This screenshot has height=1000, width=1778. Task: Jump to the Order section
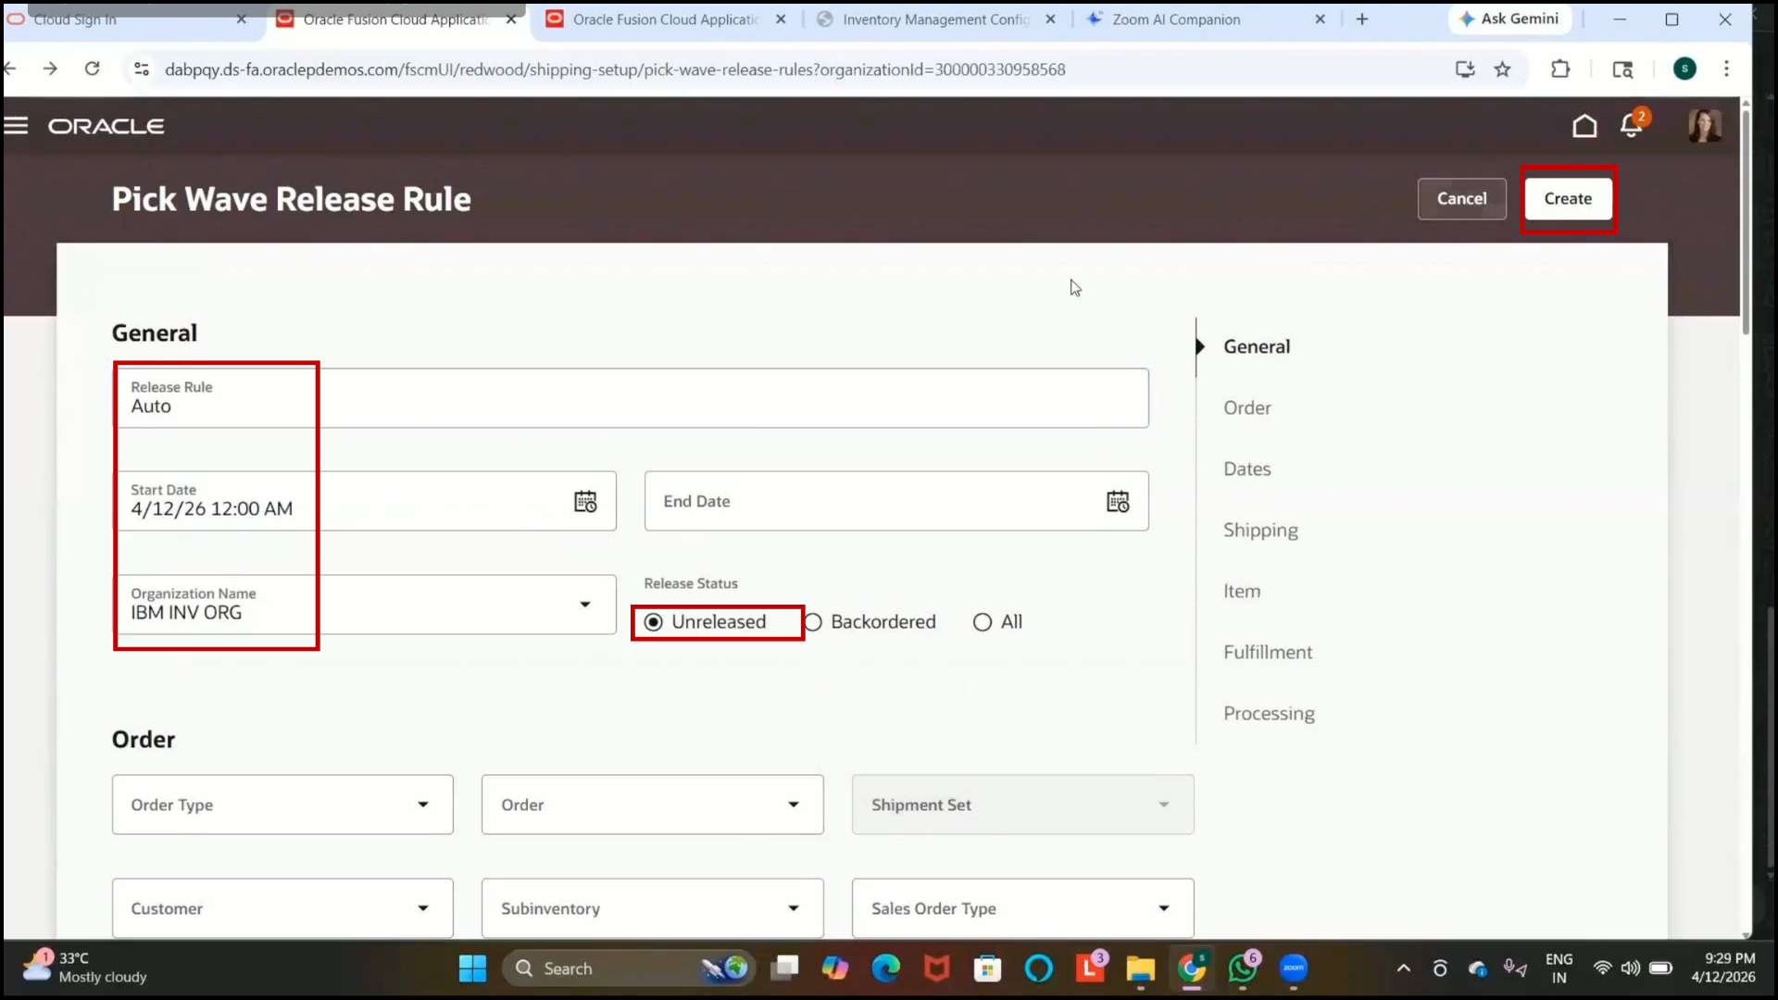tap(1247, 407)
